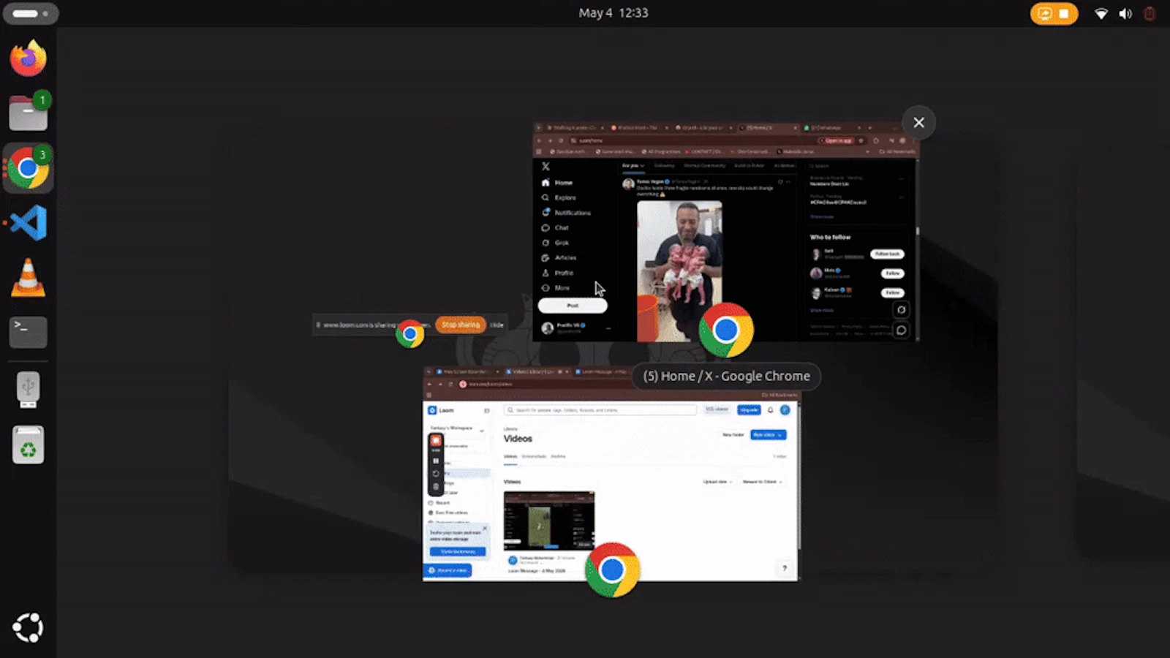1170x658 pixels.
Task: Select the Home / X Chrome window thumbnail
Action: click(725, 232)
